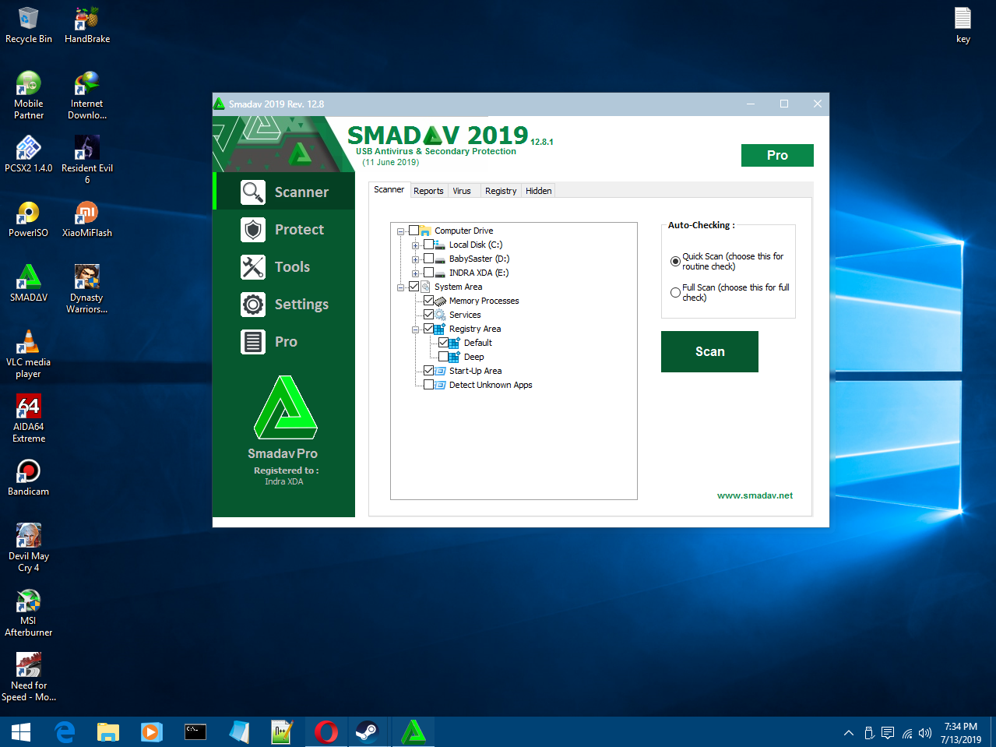This screenshot has width=996, height=747.
Task: Select Need for Speed desktop icon
Action: click(x=29, y=677)
